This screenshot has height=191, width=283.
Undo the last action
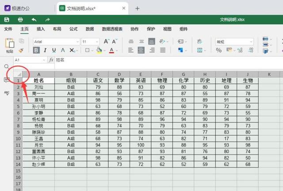coord(34,20)
